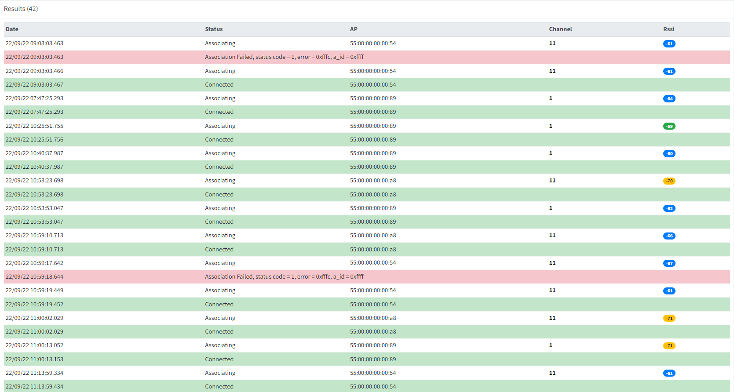Select the Association Failed row at 10:59:18.644
The height and width of the screenshot is (392, 734).
coord(284,277)
